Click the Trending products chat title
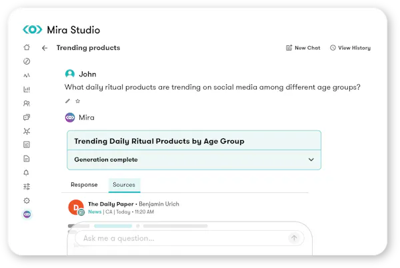The image size is (400, 268). point(88,48)
